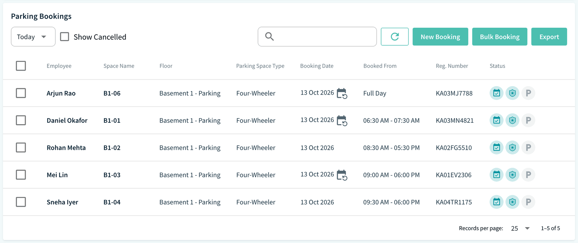Click employee name Mei Lin
The height and width of the screenshot is (243, 578).
[57, 175]
